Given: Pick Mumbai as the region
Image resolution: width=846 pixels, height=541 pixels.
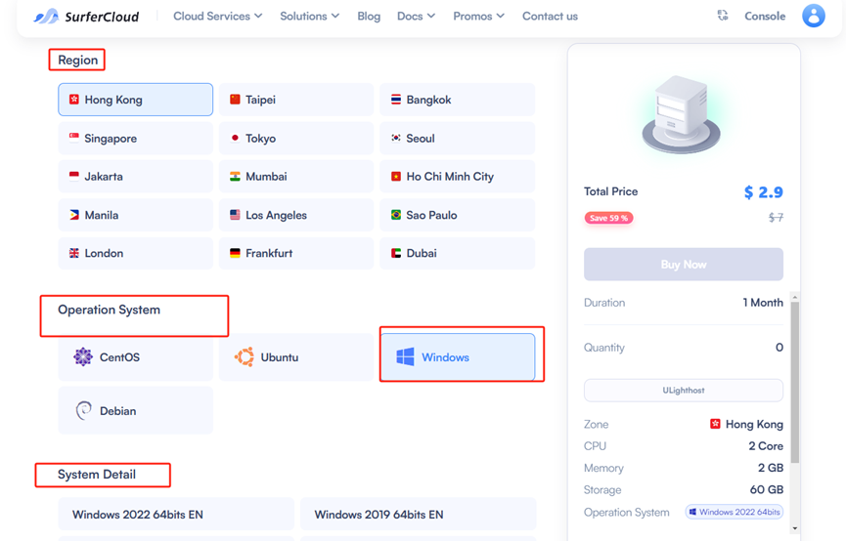Looking at the screenshot, I should pos(296,177).
